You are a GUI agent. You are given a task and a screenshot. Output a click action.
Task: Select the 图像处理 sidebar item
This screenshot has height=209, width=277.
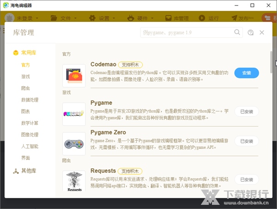(30, 135)
